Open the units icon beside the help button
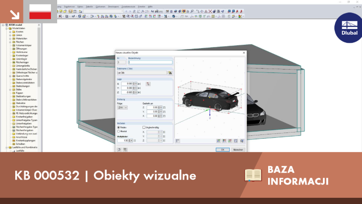Screen dimensions: 362x204 pyautogui.click(x=125, y=150)
